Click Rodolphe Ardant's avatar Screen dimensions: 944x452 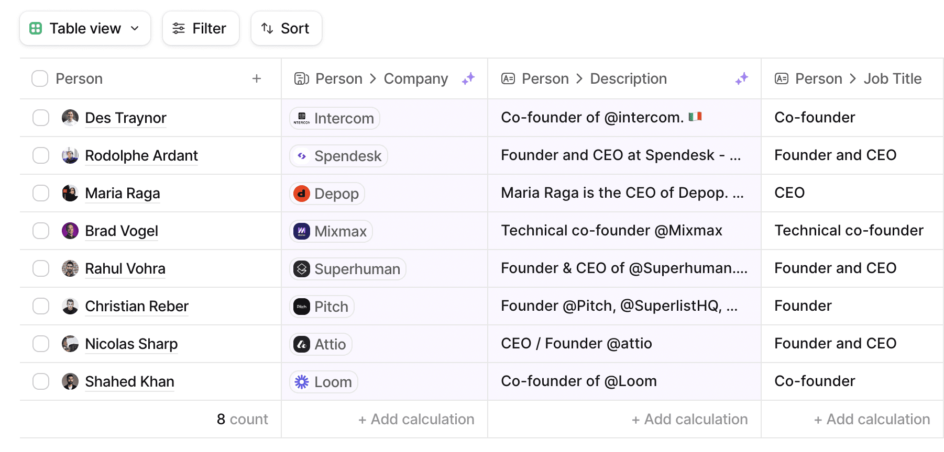70,155
